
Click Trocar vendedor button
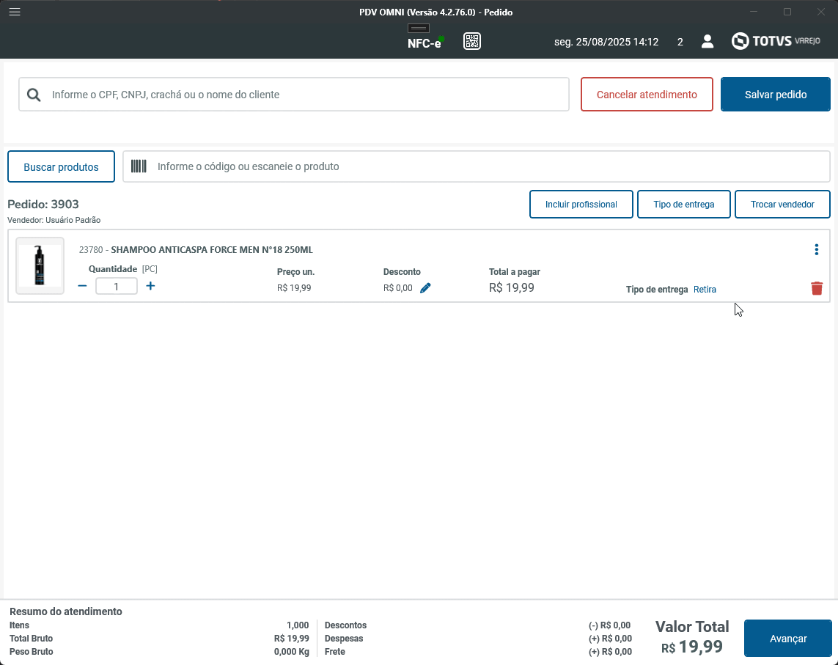point(782,205)
